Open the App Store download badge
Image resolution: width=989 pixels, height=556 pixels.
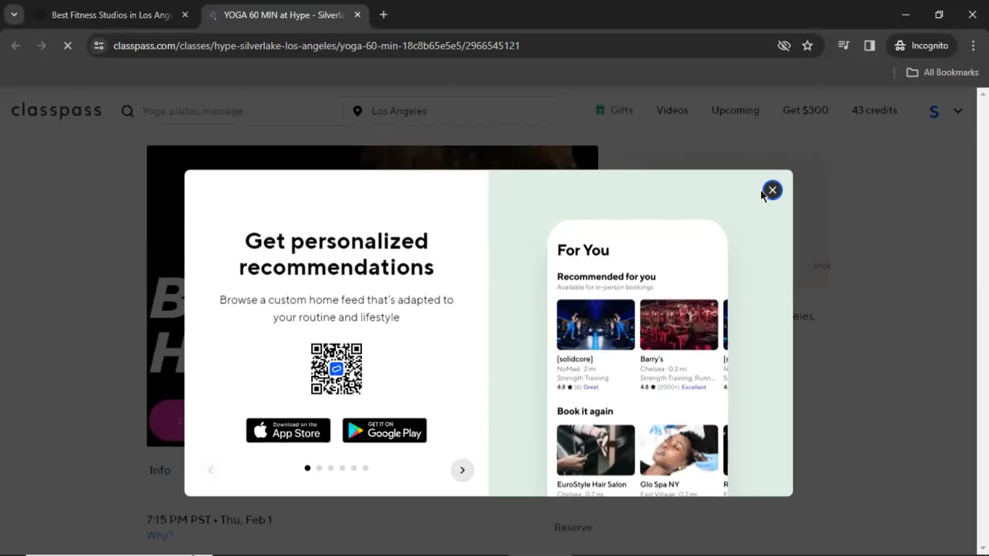288,430
